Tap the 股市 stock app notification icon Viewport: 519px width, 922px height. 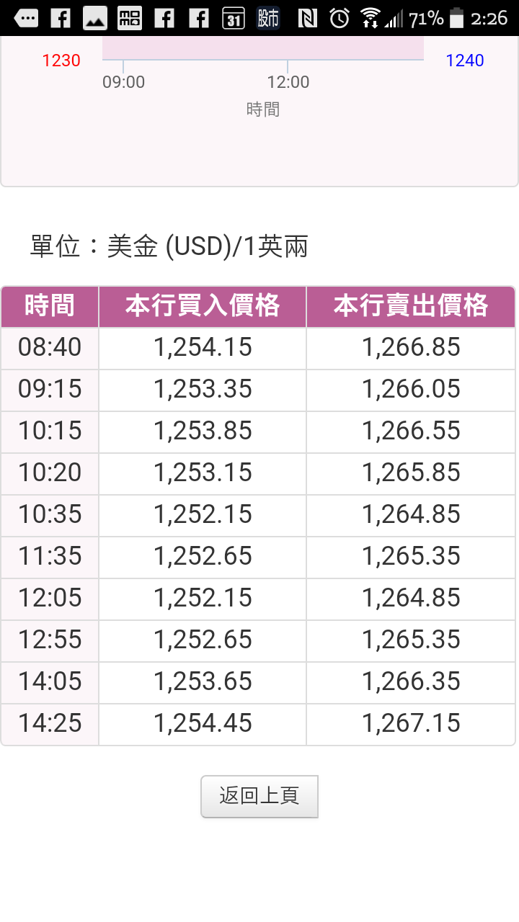click(x=268, y=18)
